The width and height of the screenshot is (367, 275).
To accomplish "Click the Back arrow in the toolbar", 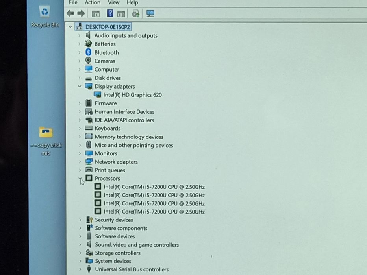I will (70, 13).
